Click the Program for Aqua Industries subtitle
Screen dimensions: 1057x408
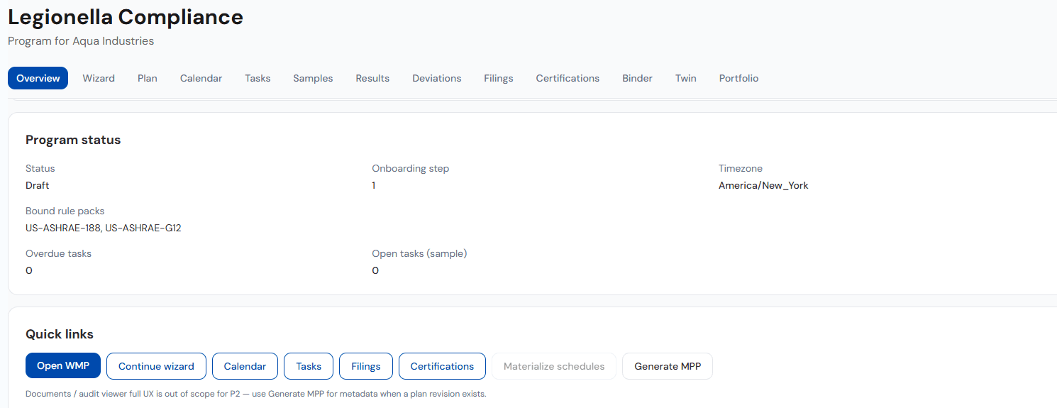tap(81, 41)
